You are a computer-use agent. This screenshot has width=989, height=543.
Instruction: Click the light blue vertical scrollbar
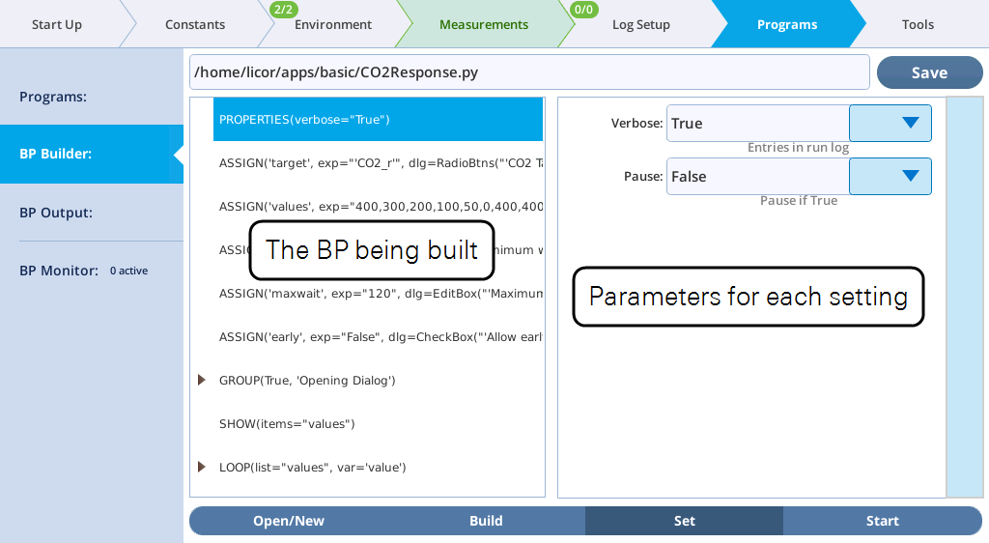[x=964, y=297]
